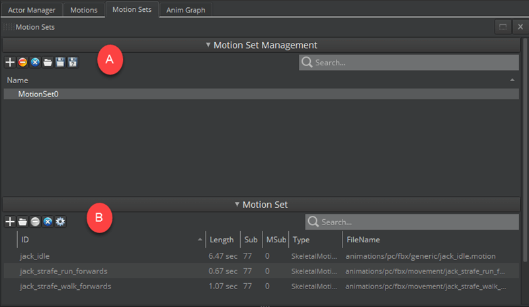Click red remove icon in Motion Set Management
529x307 pixels.
pos(22,62)
